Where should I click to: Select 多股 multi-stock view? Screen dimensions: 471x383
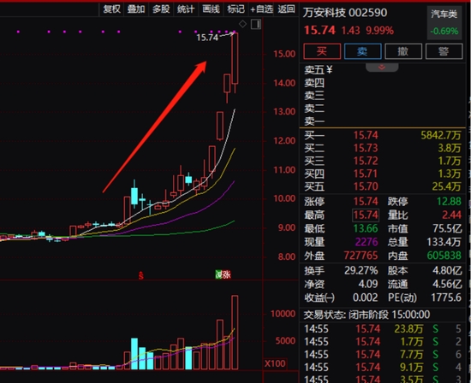click(x=161, y=9)
